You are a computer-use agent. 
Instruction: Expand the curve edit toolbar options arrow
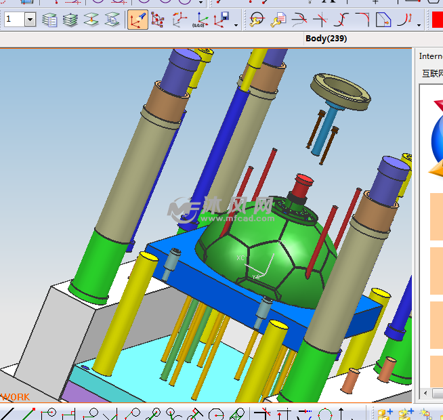pyautogui.click(x=419, y=26)
